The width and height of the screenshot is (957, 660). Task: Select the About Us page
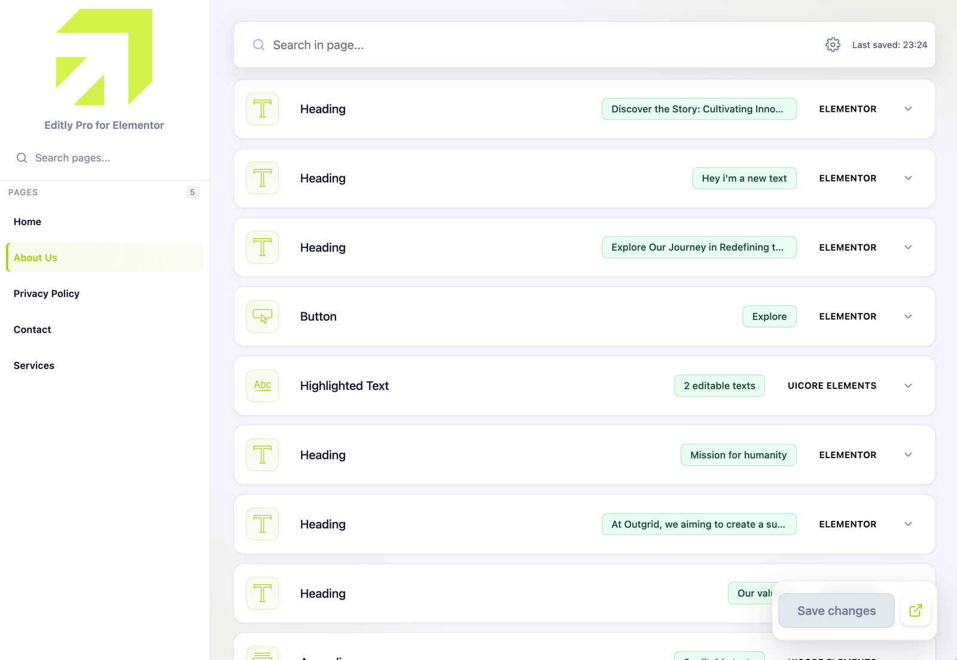click(x=105, y=257)
